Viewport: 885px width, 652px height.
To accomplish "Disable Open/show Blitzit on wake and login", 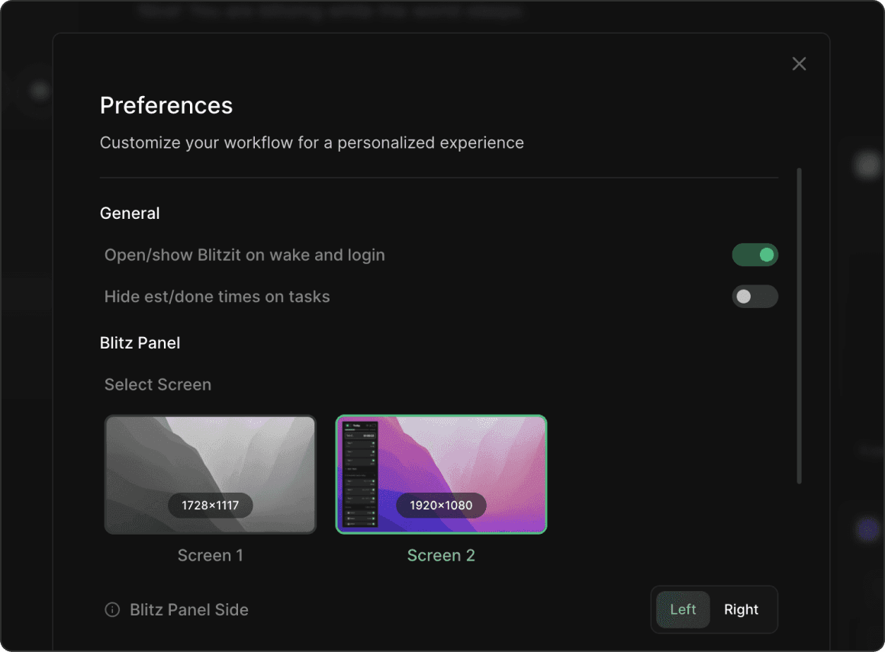I will tap(755, 255).
